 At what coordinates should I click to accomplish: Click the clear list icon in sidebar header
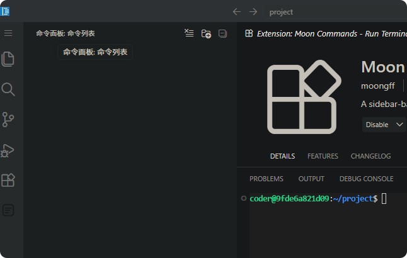click(189, 33)
